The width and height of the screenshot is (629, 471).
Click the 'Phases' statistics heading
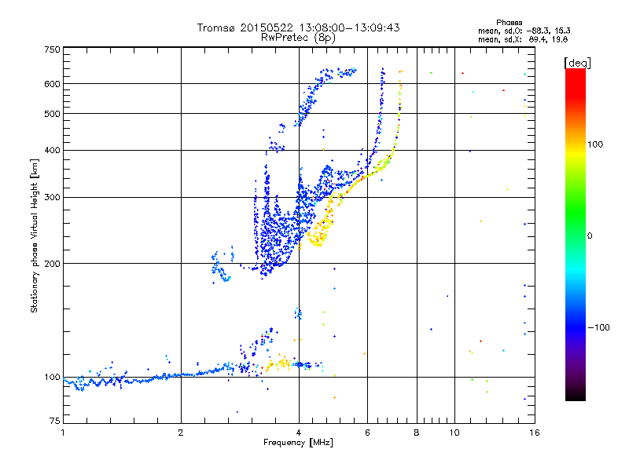point(509,23)
